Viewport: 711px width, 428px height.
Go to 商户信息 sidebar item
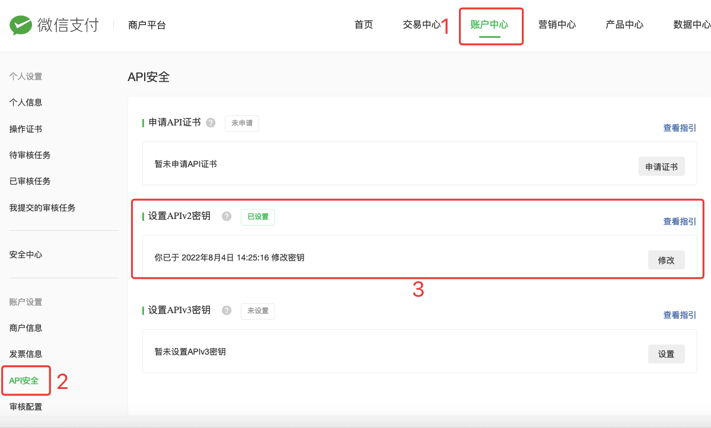26,328
